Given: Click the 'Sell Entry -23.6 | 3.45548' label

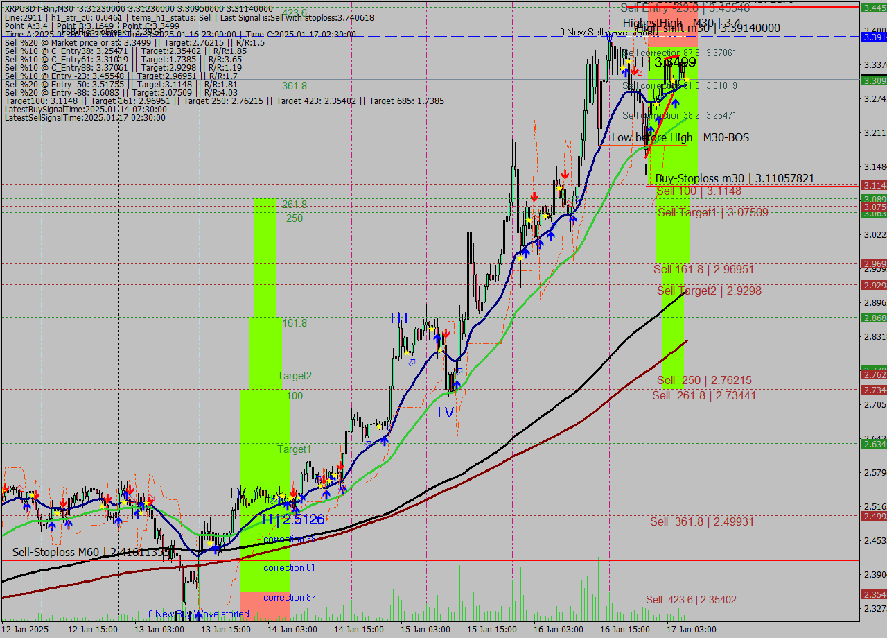Looking at the screenshot, I should [685, 8].
